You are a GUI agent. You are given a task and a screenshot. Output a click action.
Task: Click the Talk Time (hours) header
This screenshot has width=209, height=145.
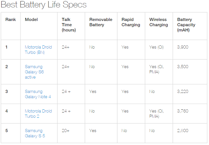(x=69, y=25)
